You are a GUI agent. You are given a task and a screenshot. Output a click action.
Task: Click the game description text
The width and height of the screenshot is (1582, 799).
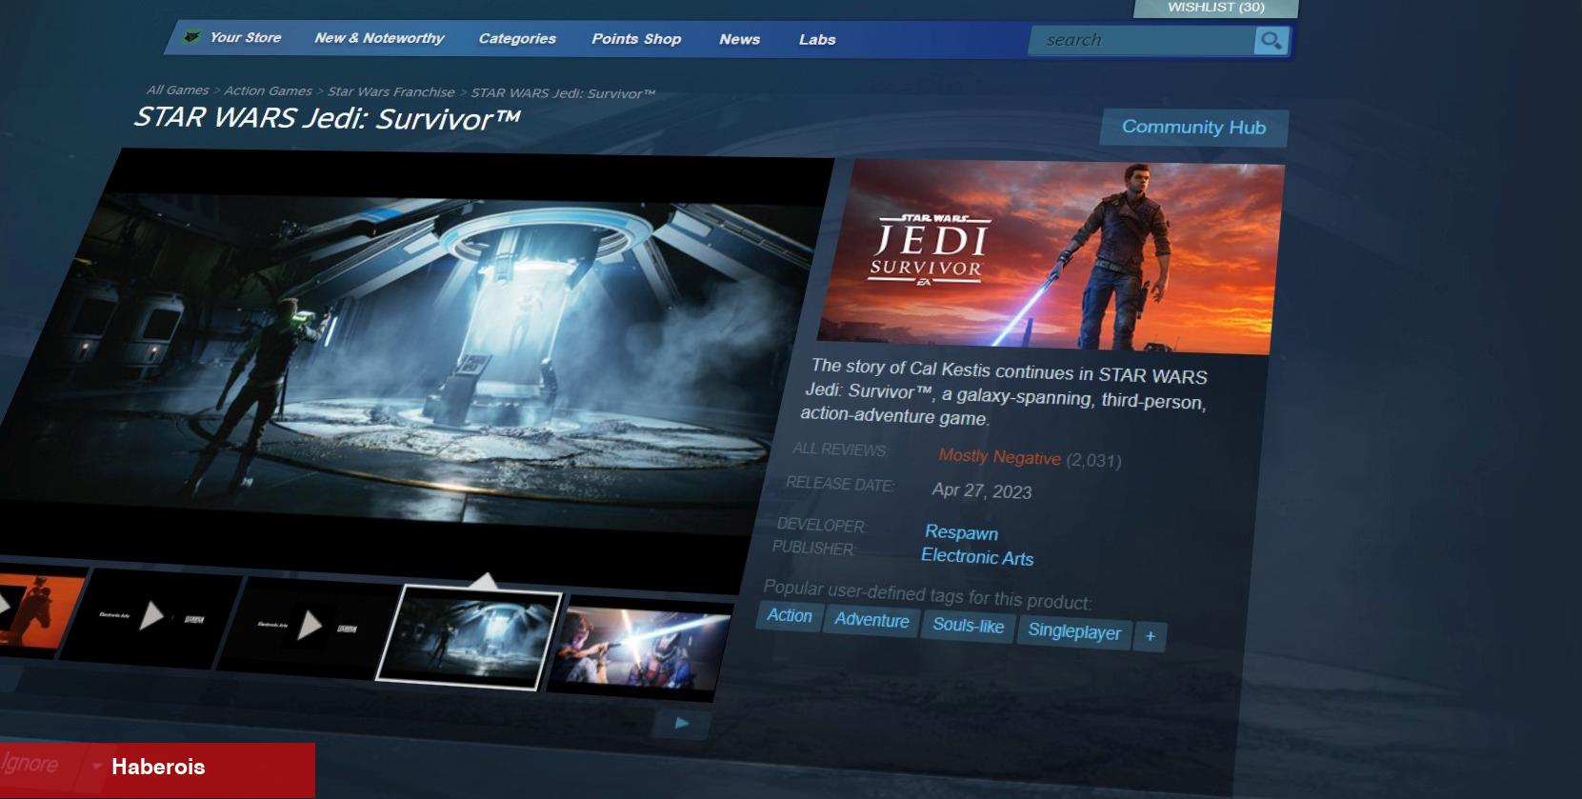(x=1005, y=392)
